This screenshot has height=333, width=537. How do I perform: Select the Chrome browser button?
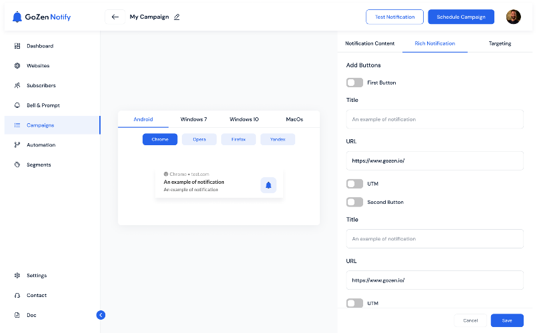(160, 139)
